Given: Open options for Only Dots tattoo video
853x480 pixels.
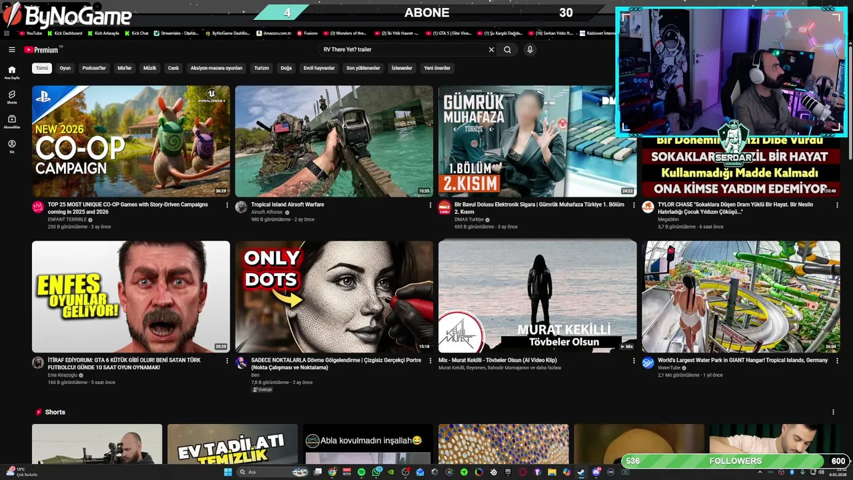Looking at the screenshot, I should [430, 361].
